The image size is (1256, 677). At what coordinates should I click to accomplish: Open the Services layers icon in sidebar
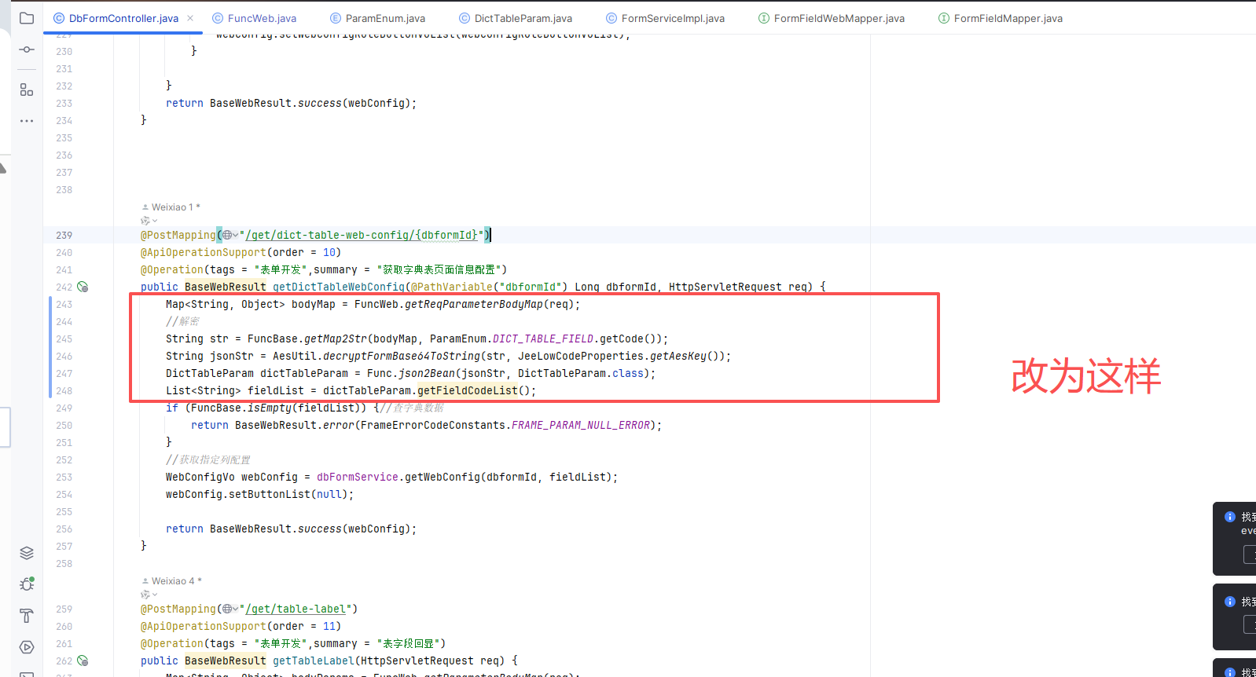(x=27, y=553)
